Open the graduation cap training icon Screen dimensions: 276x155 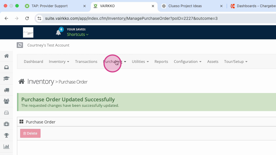click(7, 78)
